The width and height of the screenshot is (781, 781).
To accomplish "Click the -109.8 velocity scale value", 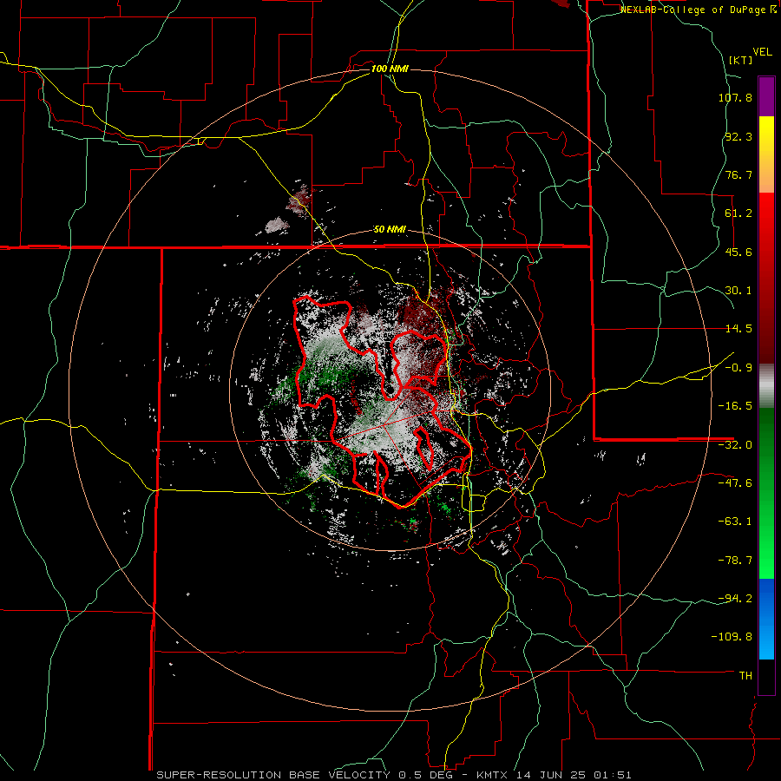I will [732, 637].
